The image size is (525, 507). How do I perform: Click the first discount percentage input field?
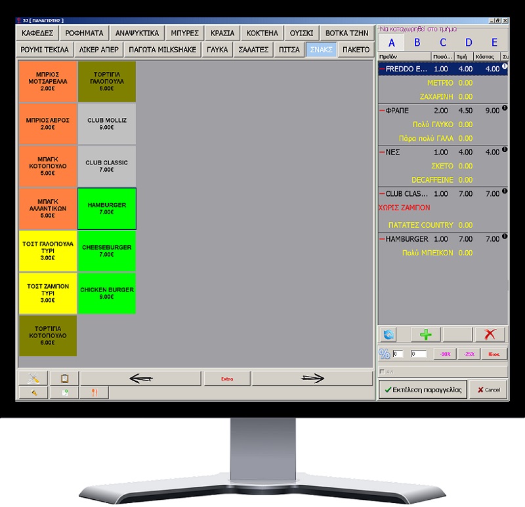[x=398, y=354]
